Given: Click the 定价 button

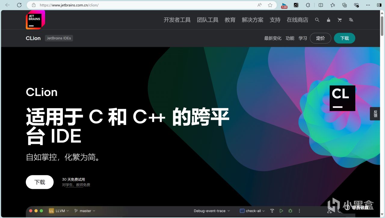Looking at the screenshot, I should click(321, 38).
